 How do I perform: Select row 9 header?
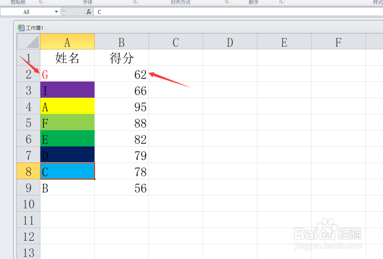(x=29, y=187)
